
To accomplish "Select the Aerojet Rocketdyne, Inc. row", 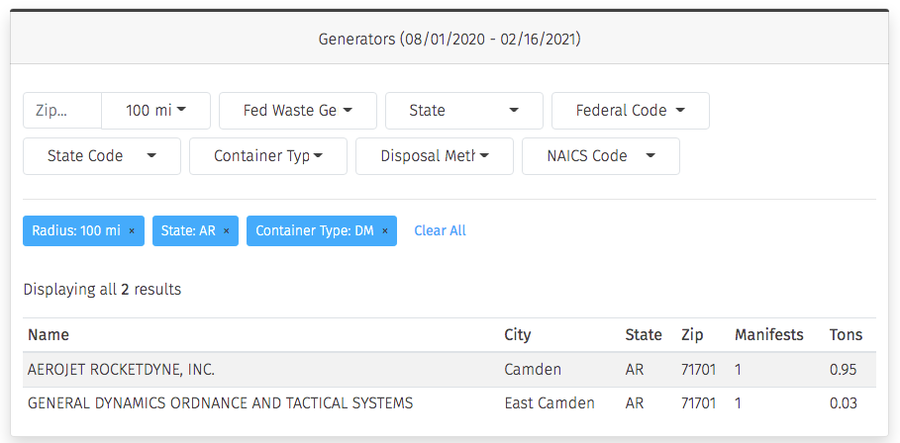I will [x=450, y=370].
